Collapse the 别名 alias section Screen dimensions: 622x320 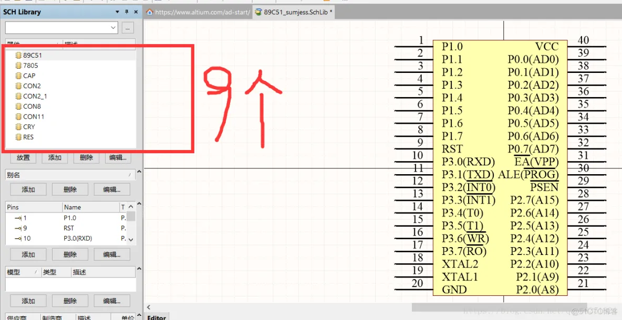[x=139, y=172]
